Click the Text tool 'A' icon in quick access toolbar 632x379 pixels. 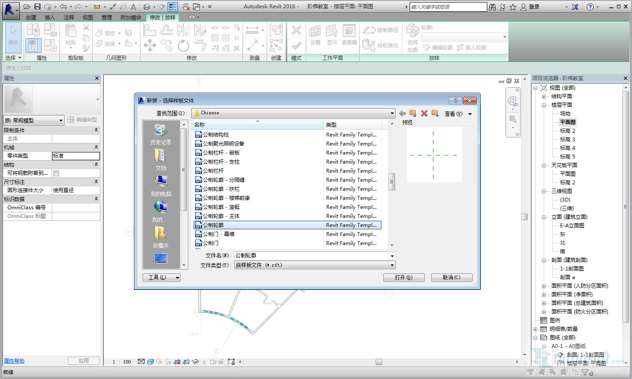tap(134, 7)
